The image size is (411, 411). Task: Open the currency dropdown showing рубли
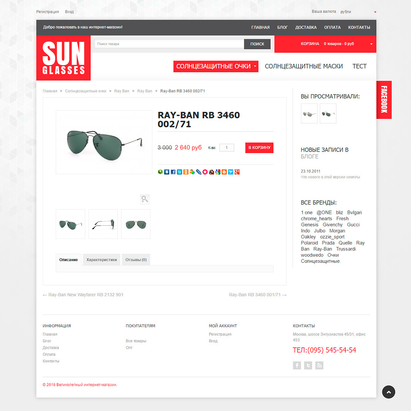point(358,12)
